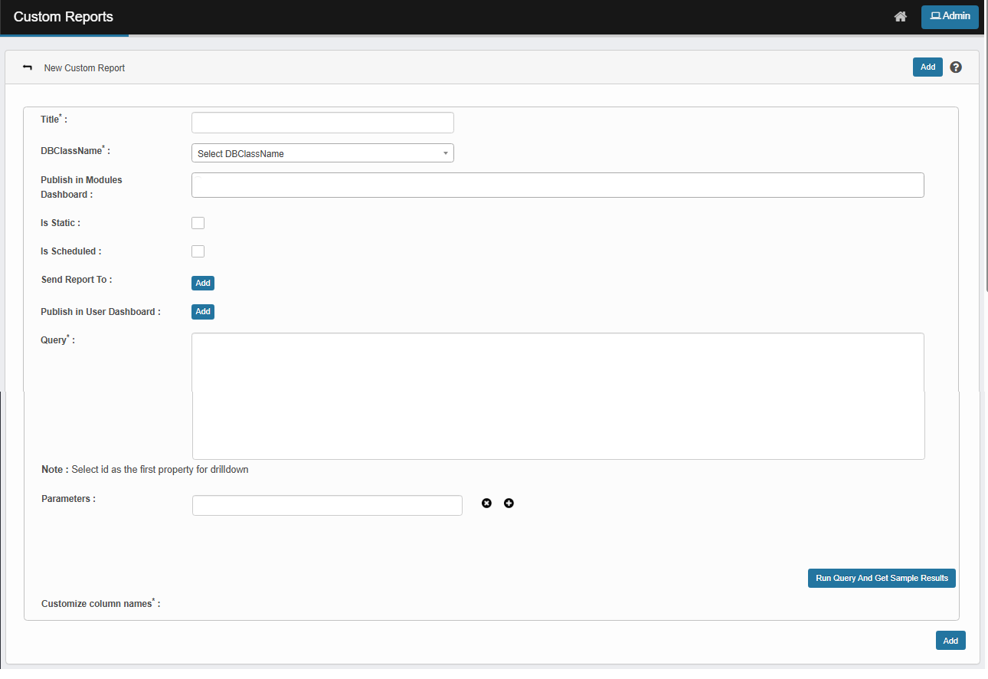
Task: Click Add next to Send Report To
Action: point(203,284)
